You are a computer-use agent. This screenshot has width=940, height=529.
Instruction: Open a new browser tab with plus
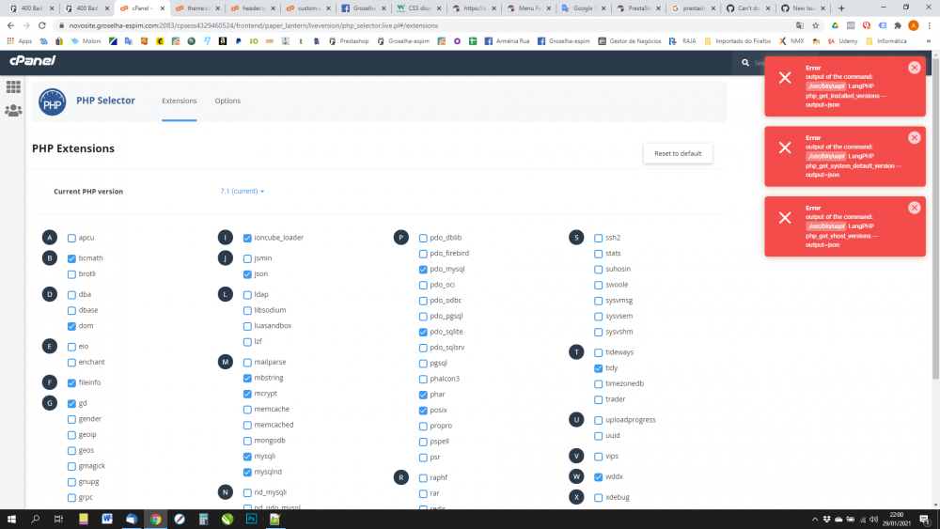pos(841,8)
